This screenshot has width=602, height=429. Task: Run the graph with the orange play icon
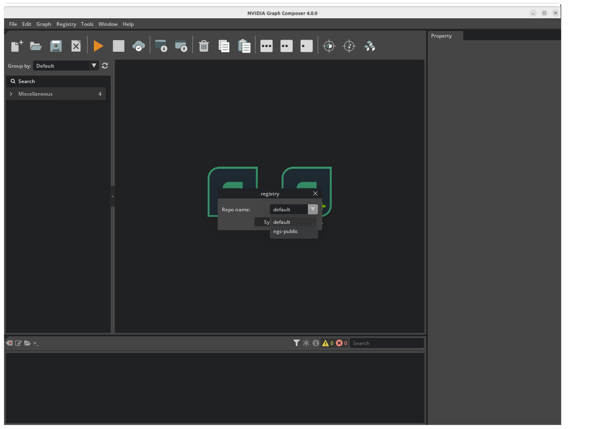(x=98, y=46)
